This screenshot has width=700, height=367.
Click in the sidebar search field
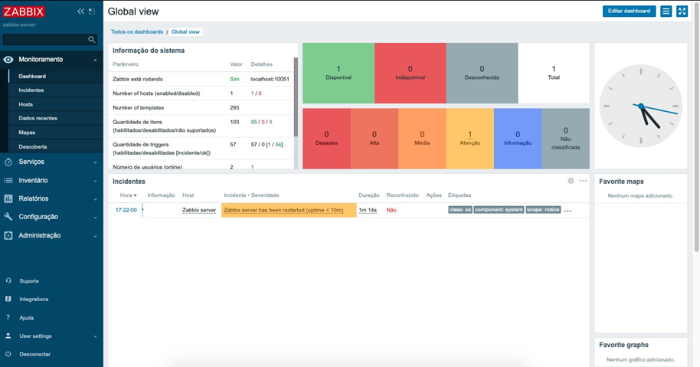pos(44,40)
